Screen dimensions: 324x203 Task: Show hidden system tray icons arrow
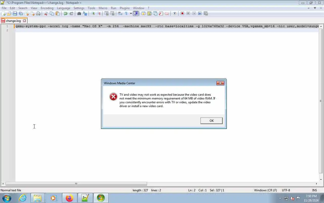tap(280, 198)
